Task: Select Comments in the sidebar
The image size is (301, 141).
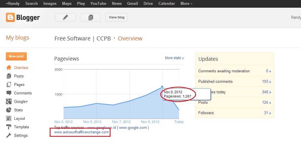Action: click(23, 93)
